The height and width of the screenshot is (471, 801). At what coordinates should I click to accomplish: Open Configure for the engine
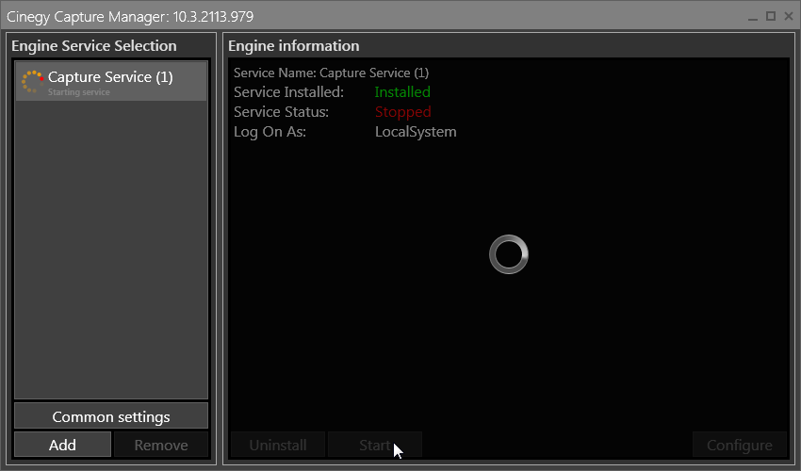(739, 445)
